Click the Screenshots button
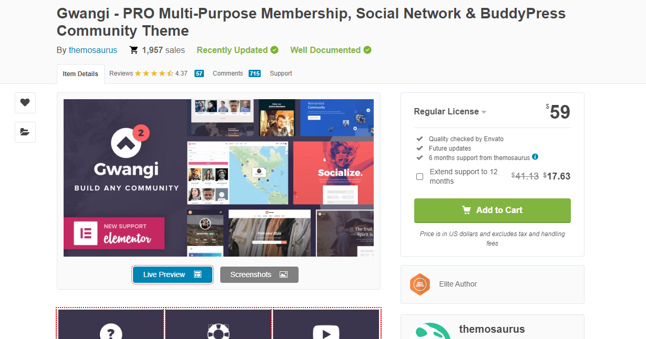Screen dimensions: 646x339 click(259, 274)
